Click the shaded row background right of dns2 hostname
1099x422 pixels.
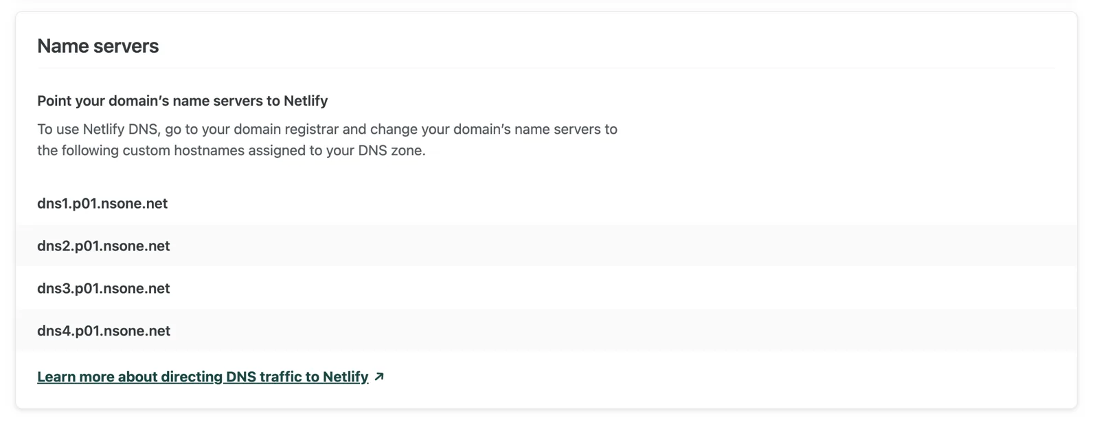pos(618,246)
